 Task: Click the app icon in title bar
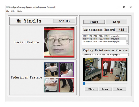pyautogui.click(x=8, y=7)
